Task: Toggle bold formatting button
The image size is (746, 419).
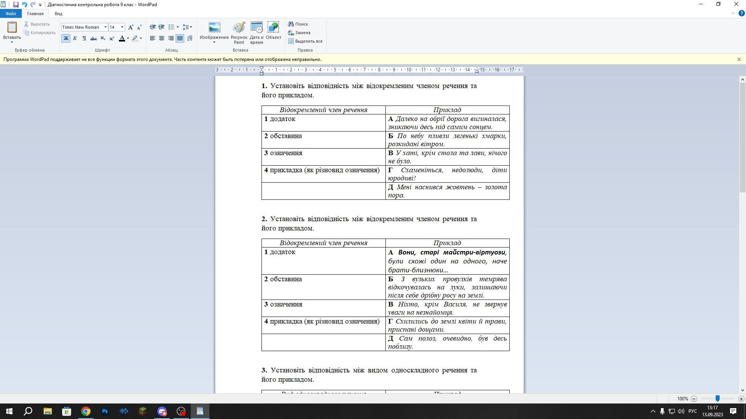Action: coord(66,38)
